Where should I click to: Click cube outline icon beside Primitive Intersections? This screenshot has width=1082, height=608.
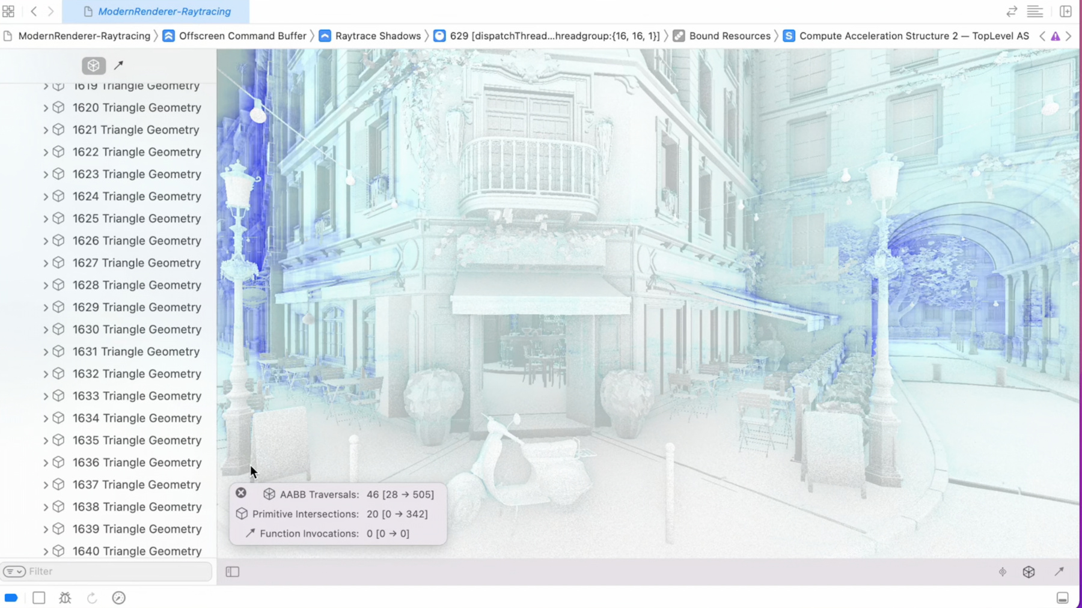(x=242, y=514)
